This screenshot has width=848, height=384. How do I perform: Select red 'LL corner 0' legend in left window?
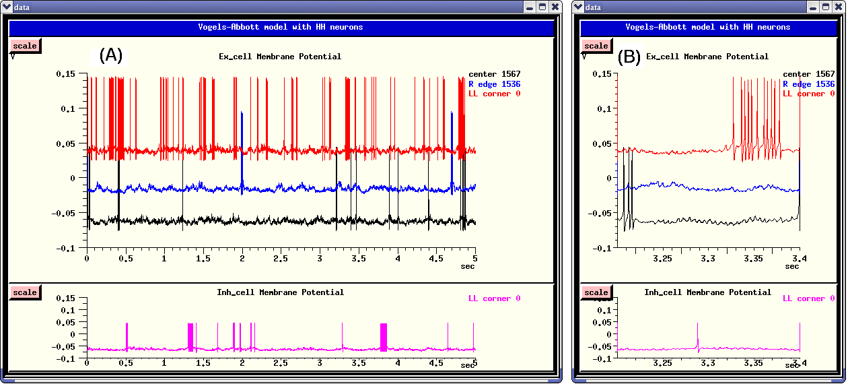[494, 94]
